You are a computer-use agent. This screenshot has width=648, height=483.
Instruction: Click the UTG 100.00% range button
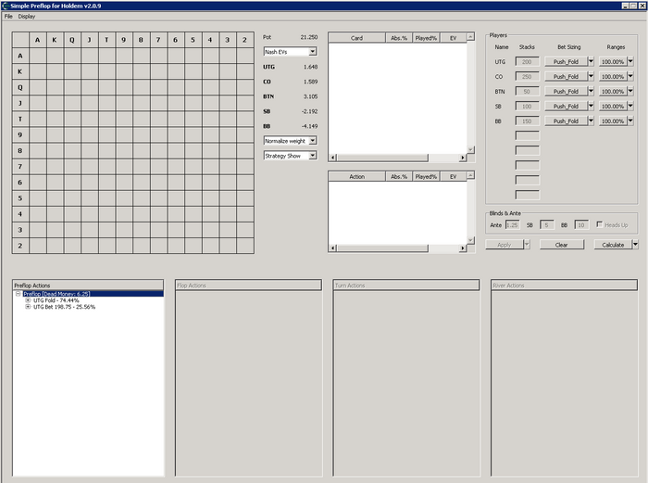click(613, 62)
